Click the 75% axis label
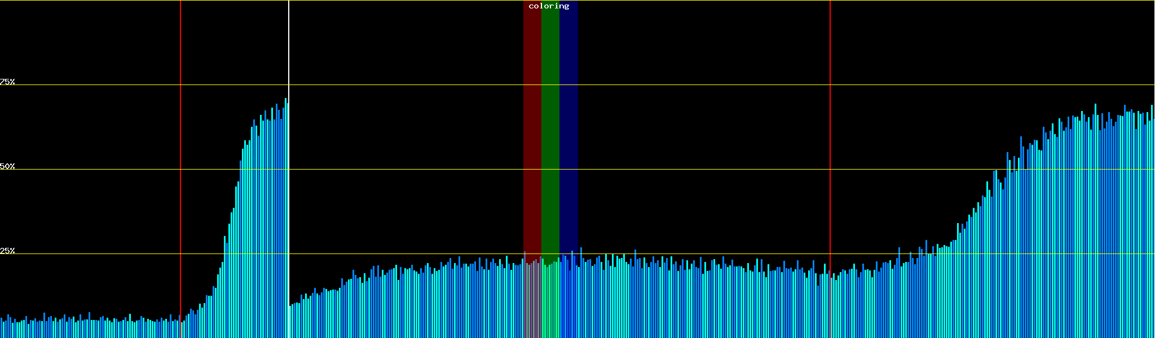Screen dimensions: 1155x338 point(7,82)
